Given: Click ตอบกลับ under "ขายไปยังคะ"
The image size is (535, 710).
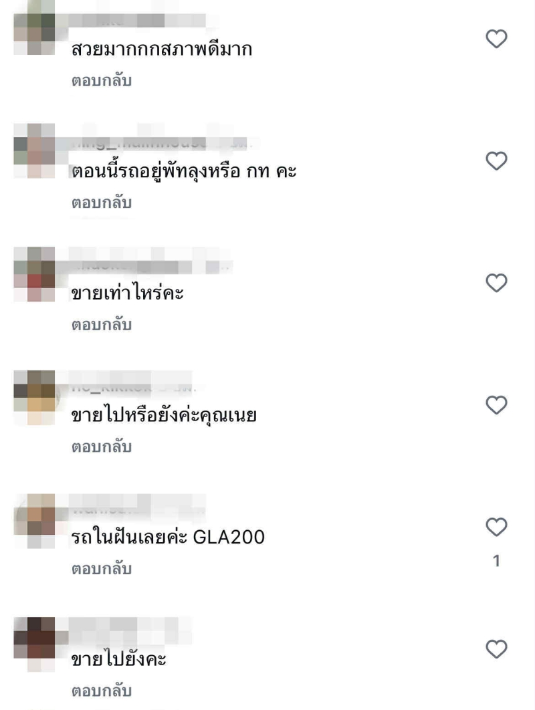Looking at the screenshot, I should (x=102, y=691).
